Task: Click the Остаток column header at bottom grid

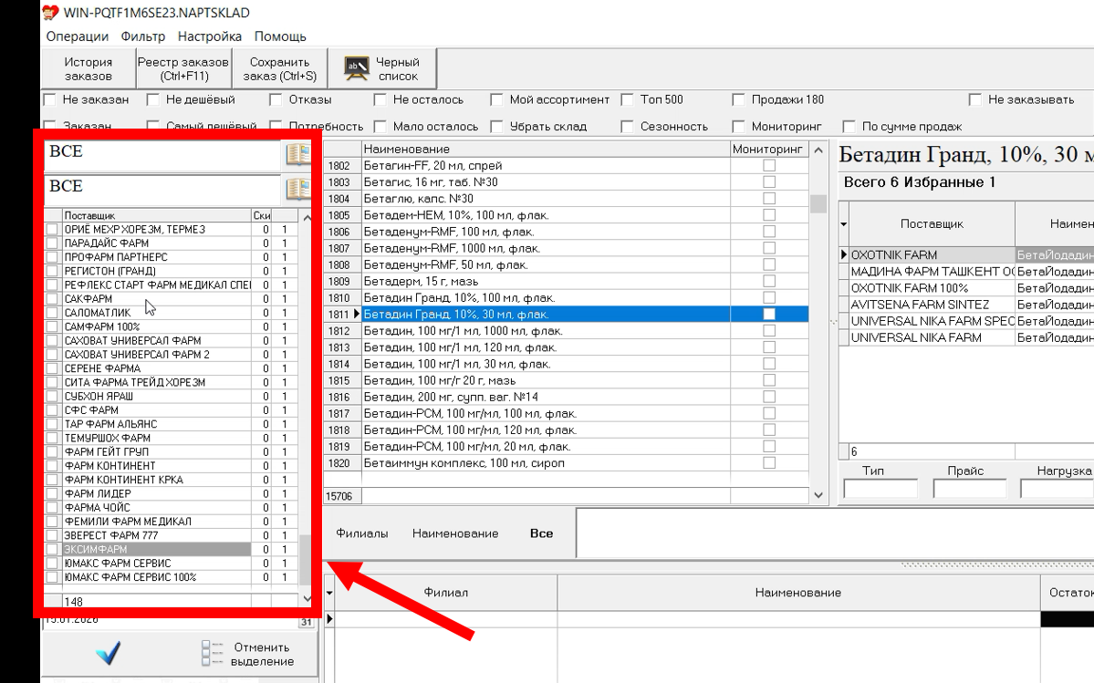Action: tap(1068, 593)
